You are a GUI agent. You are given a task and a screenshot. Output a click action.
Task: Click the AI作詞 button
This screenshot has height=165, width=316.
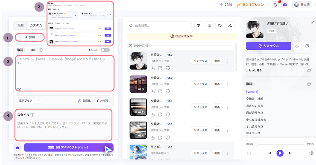pos(102,100)
